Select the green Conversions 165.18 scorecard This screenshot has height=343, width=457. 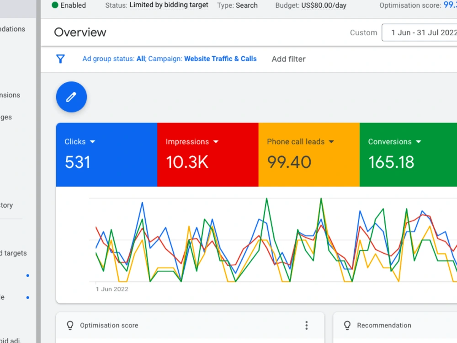click(408, 155)
